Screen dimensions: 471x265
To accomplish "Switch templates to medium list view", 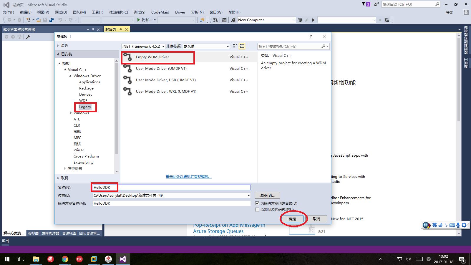I will (242, 46).
